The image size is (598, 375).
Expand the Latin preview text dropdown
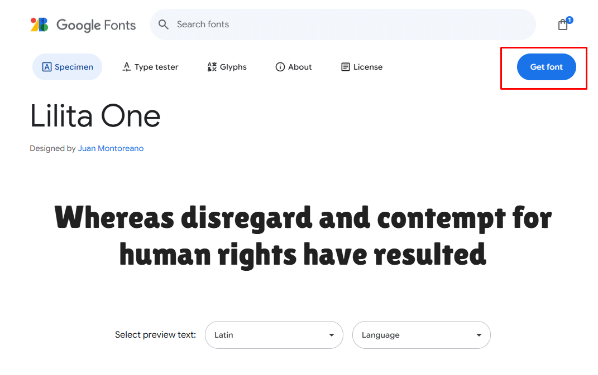[274, 335]
